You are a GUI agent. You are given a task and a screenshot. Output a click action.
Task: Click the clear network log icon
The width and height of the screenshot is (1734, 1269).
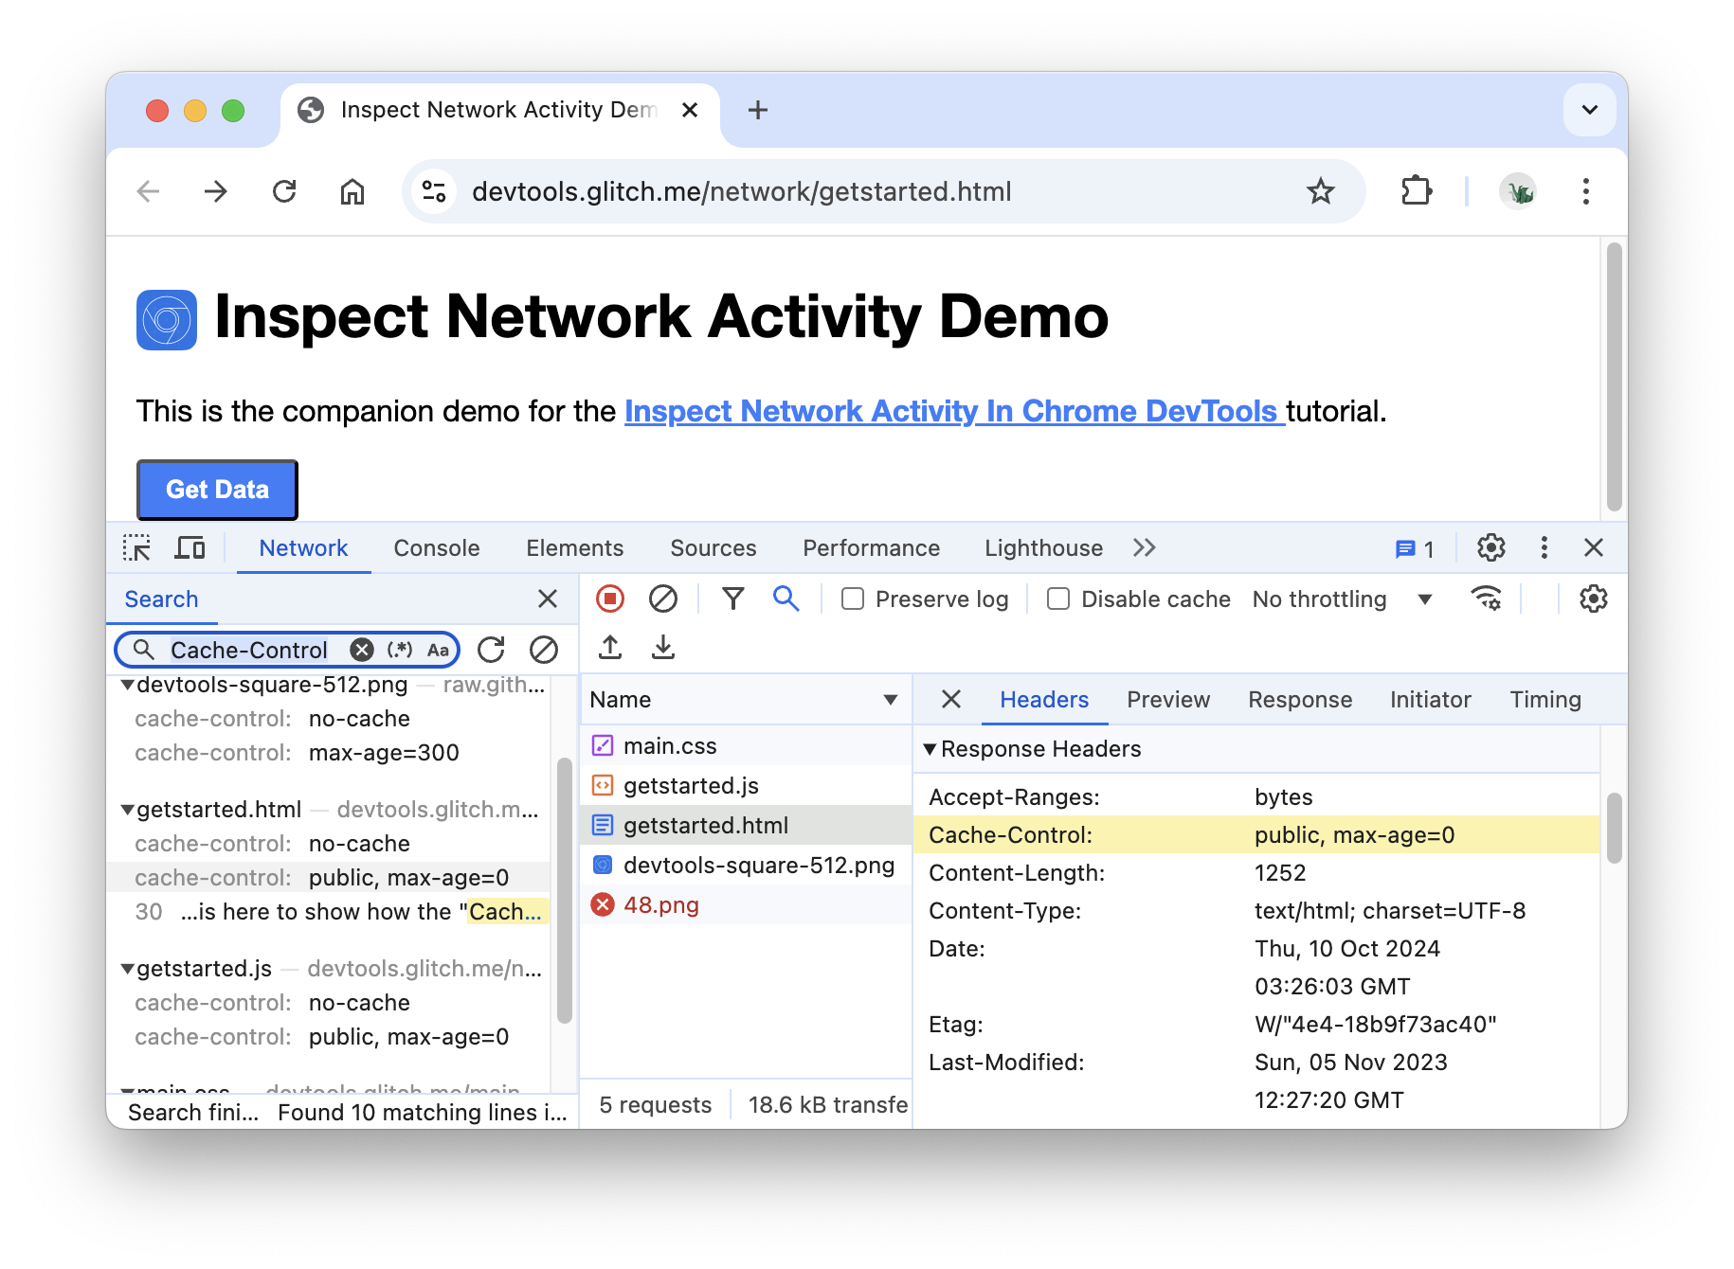pos(663,599)
